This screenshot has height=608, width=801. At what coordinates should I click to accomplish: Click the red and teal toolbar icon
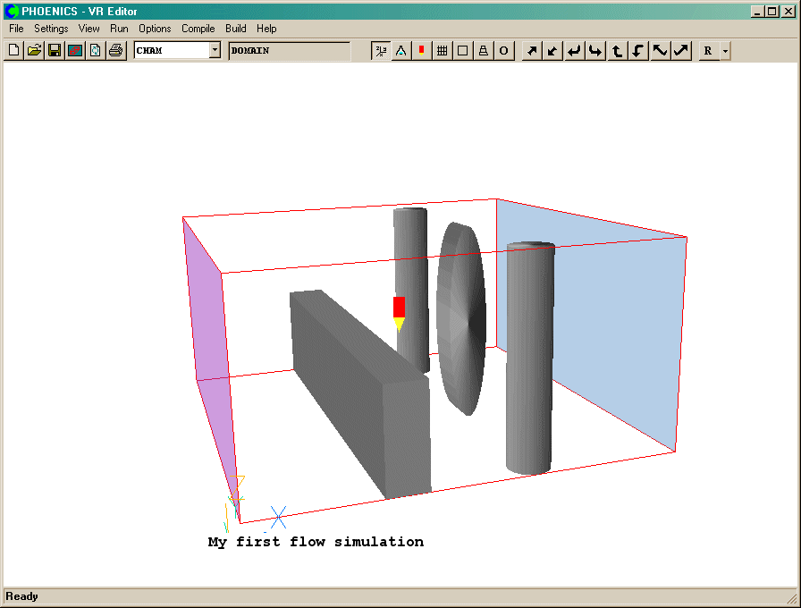tap(75, 51)
